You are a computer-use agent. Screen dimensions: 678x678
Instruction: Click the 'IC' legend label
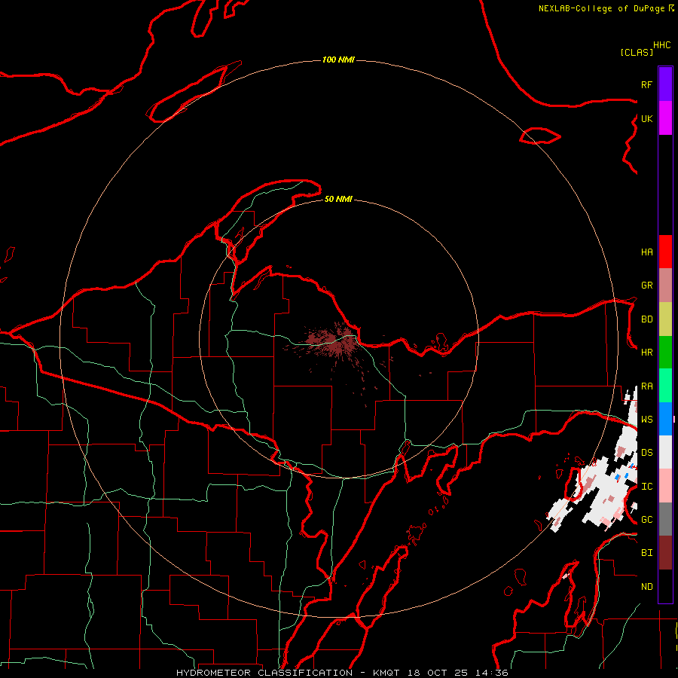(x=646, y=487)
